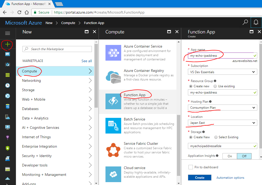Turn Application Insights On
The image size is (262, 185).
(230, 156)
